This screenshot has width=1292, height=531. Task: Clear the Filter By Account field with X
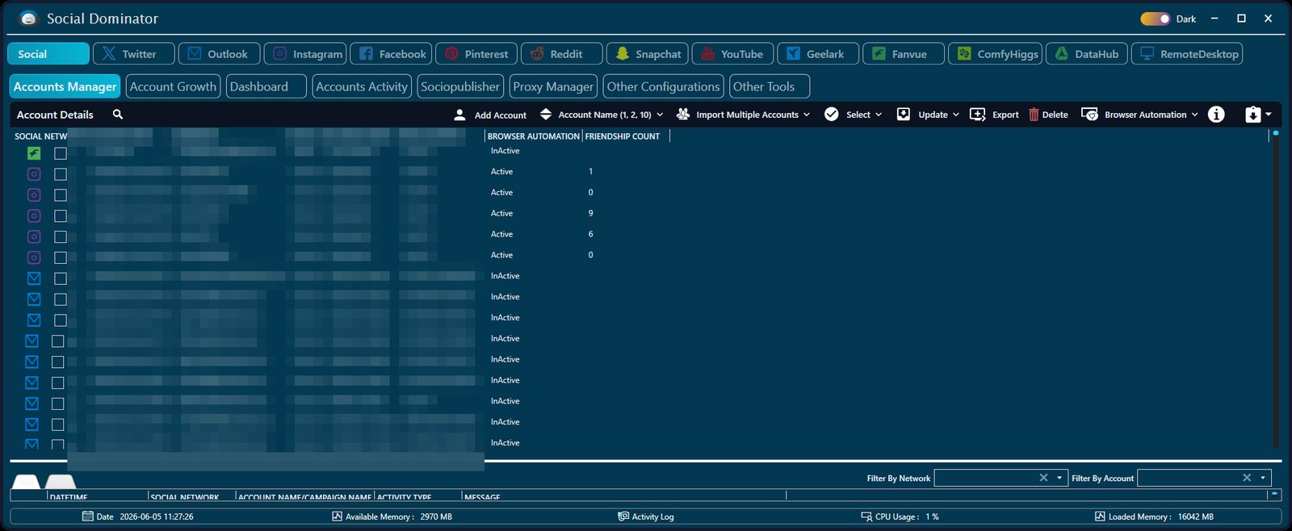tap(1247, 478)
